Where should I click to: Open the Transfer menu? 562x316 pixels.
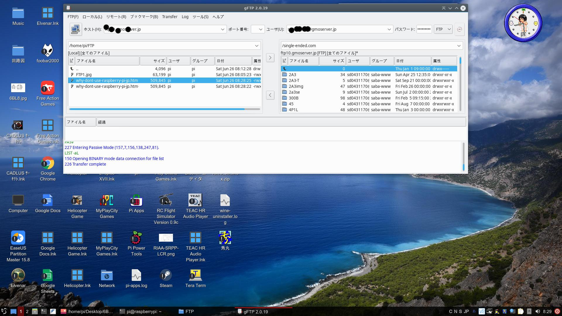[169, 17]
